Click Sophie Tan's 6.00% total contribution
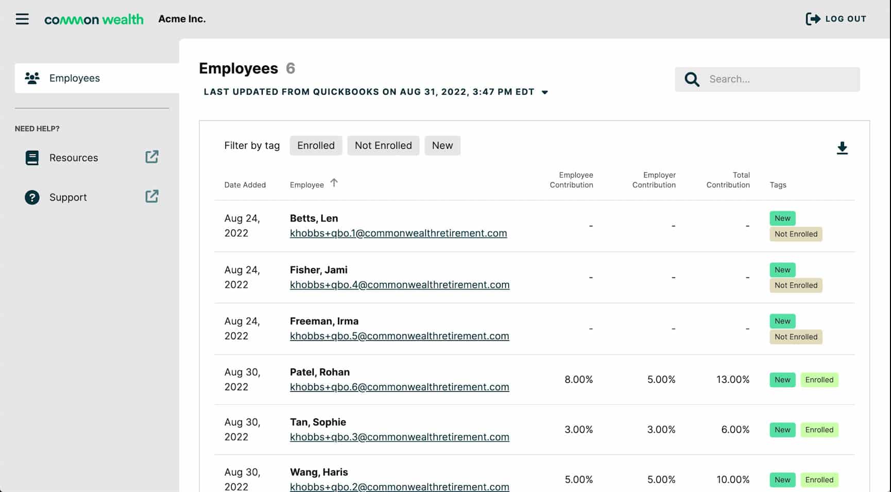The image size is (891, 492). point(735,430)
